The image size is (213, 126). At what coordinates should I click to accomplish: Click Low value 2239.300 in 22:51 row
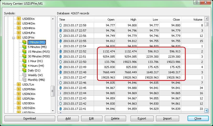[x=152, y=57]
